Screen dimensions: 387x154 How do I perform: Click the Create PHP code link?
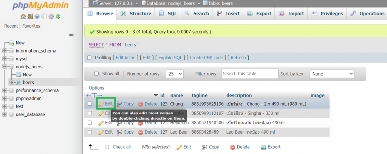[x=206, y=58]
